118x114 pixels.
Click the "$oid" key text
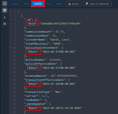33,24
